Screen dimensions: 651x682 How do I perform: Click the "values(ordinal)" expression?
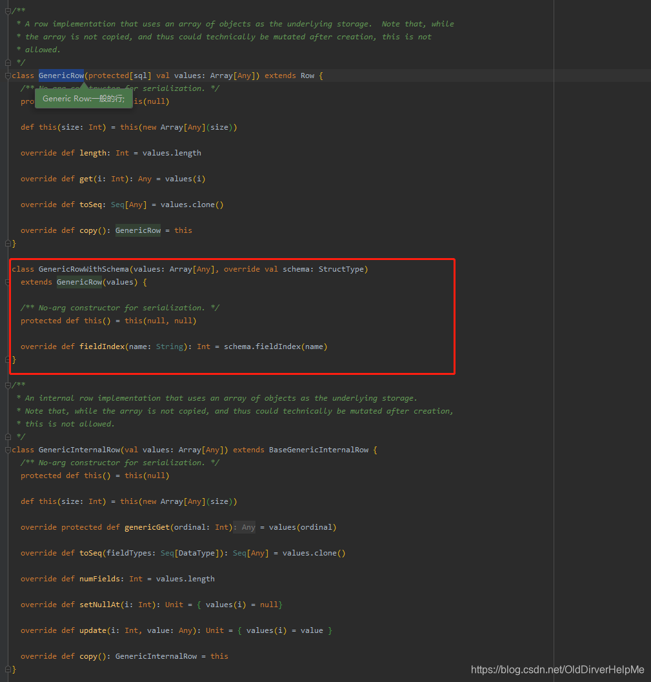click(303, 527)
